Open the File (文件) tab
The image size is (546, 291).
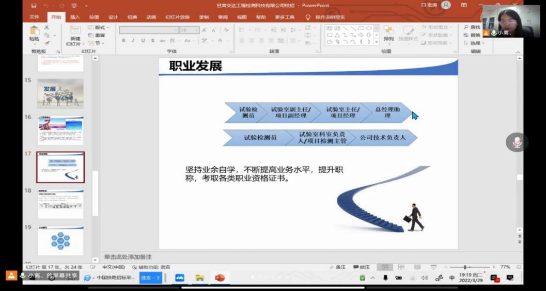(x=35, y=17)
